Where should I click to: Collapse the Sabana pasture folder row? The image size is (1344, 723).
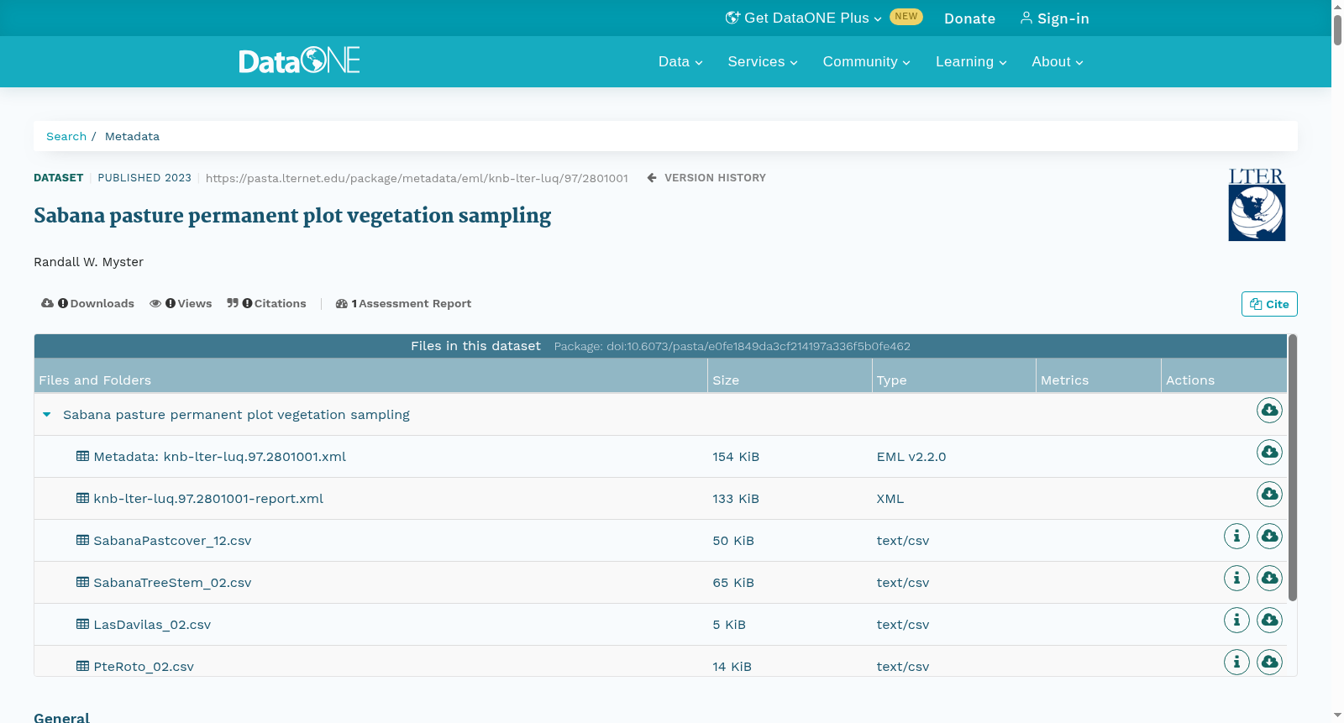(47, 415)
